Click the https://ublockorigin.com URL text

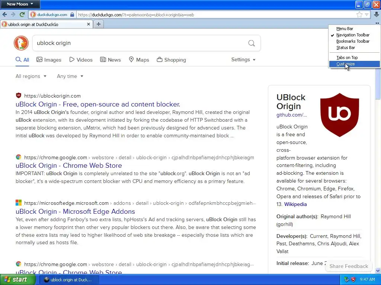pos(52,96)
